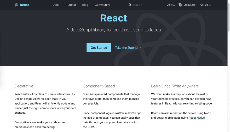
Task: Click the React atom logo icon
Action: coord(16,5)
